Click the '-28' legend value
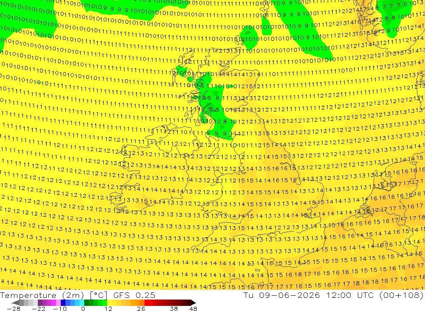 coord(13,308)
